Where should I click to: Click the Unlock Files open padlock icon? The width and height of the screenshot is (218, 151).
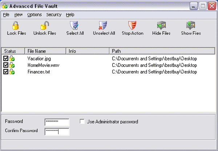pos(45,25)
